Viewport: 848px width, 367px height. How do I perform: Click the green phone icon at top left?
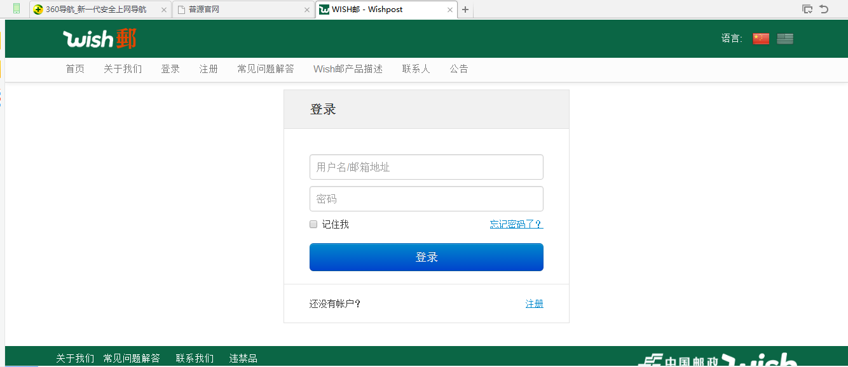(17, 9)
